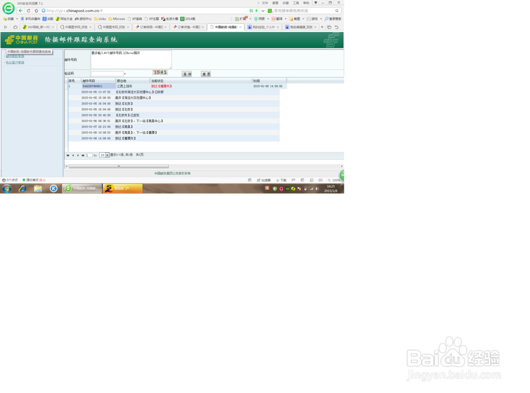Open the XP系统 bookmark
This screenshot has height=393, width=530.
(135, 19)
